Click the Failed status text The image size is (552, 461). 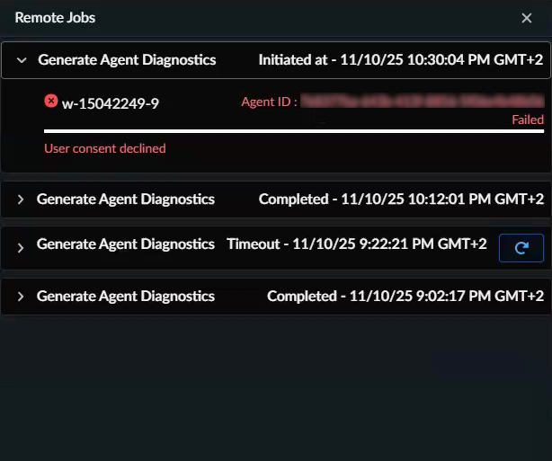click(x=528, y=120)
